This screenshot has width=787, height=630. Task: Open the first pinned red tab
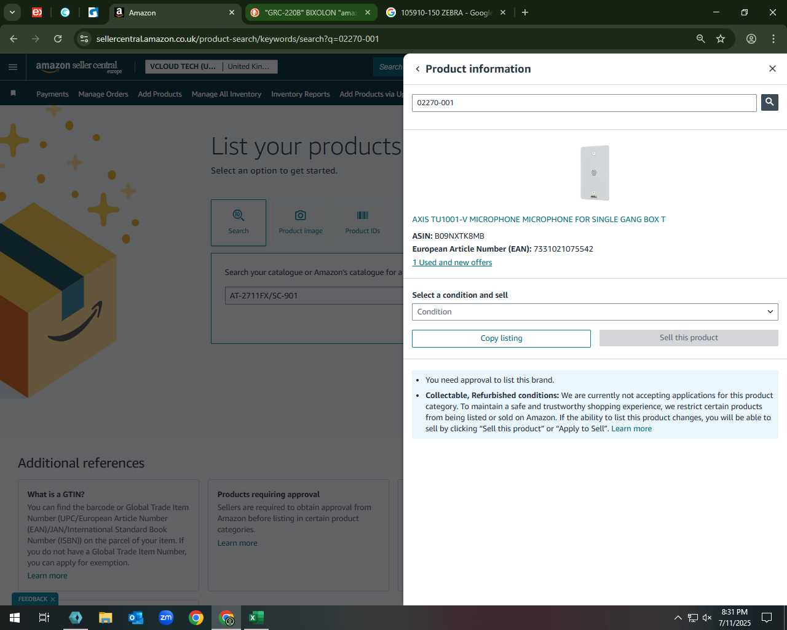pos(37,12)
